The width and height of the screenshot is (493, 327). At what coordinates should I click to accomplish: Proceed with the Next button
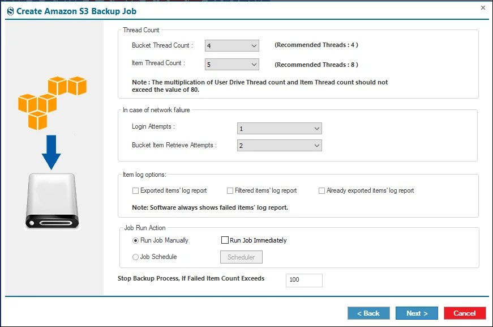coord(417,313)
